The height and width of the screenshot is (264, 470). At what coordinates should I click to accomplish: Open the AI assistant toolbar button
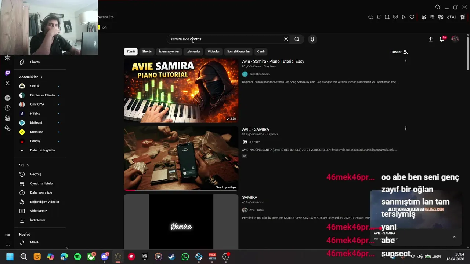click(x=452, y=17)
